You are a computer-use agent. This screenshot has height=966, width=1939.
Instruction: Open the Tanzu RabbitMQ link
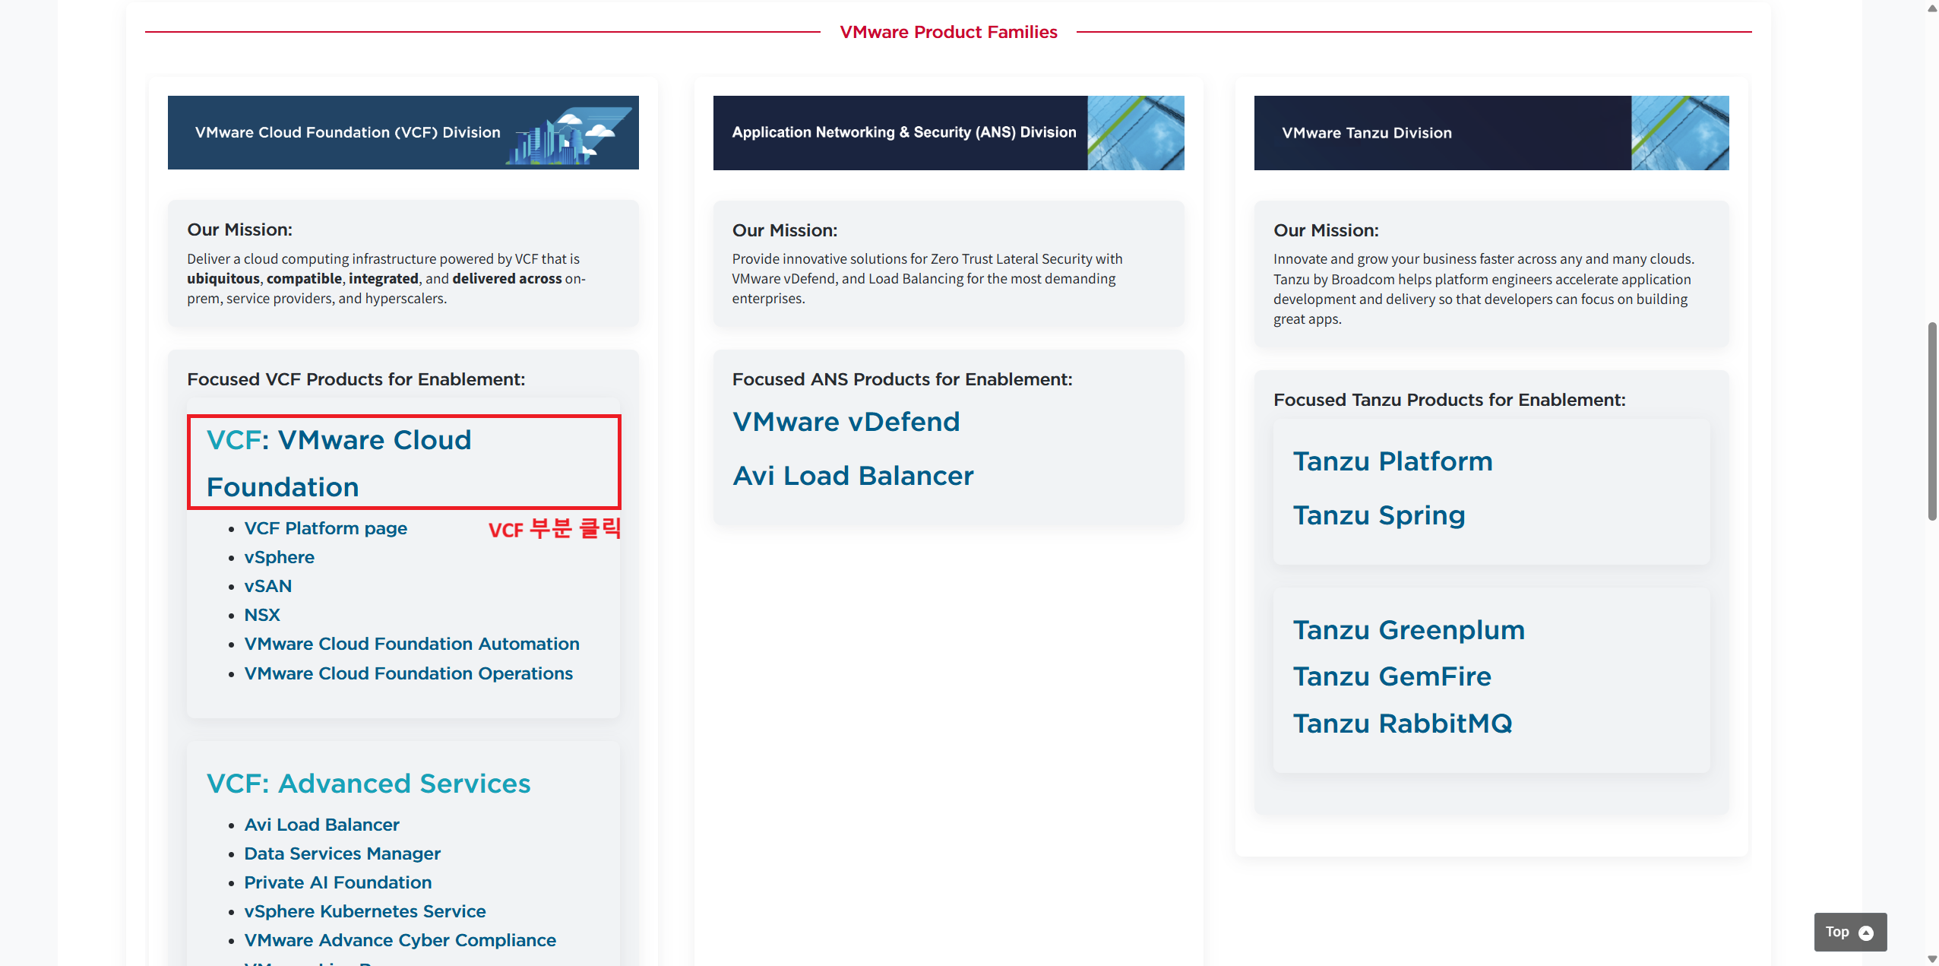pos(1402,724)
